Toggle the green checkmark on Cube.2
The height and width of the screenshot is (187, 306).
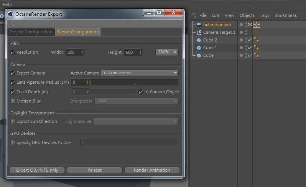250,40
